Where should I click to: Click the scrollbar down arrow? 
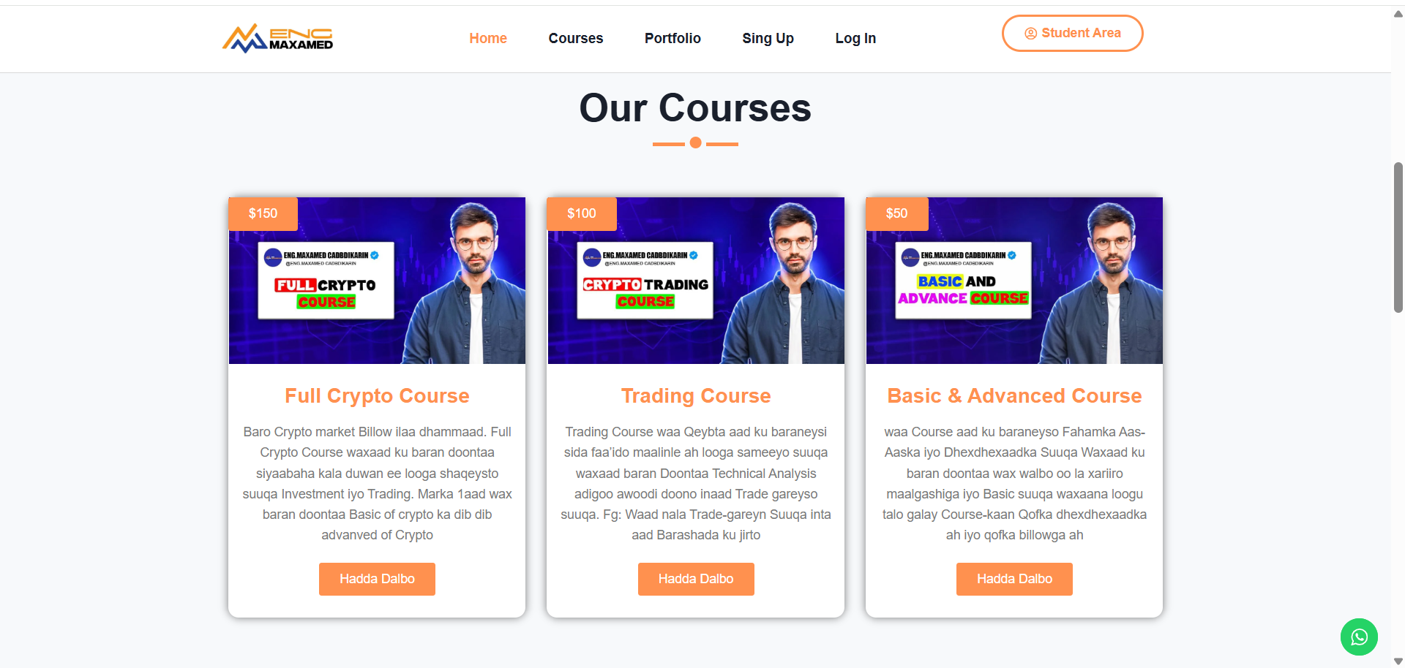[1398, 661]
